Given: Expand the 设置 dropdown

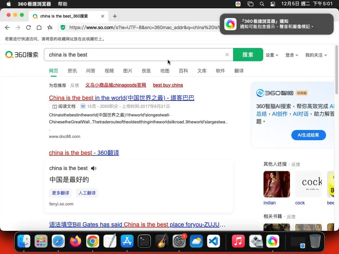Looking at the screenshot, I should [272, 55].
